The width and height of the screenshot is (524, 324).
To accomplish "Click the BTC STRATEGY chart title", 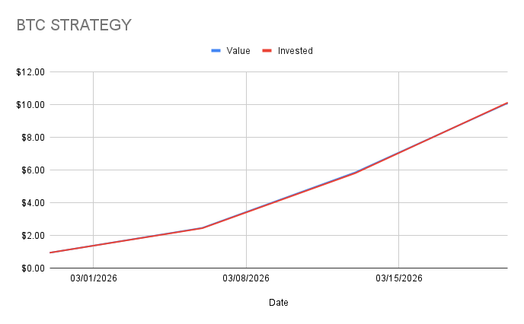I will pyautogui.click(x=74, y=25).
